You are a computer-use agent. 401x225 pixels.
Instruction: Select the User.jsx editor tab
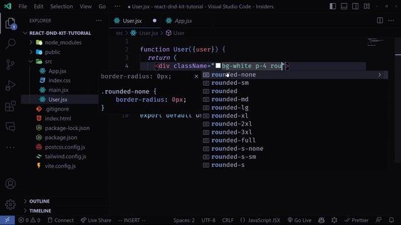[x=132, y=21]
